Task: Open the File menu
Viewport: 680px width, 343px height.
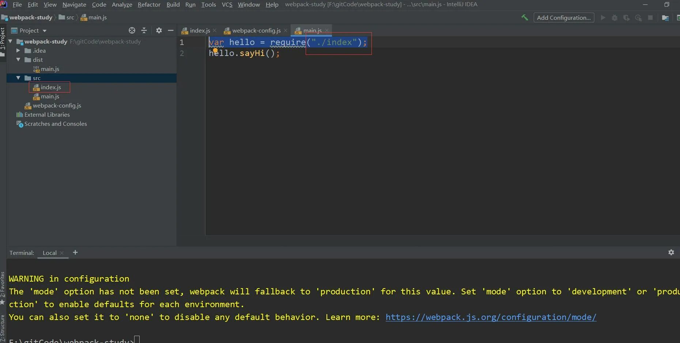Action: point(17,4)
